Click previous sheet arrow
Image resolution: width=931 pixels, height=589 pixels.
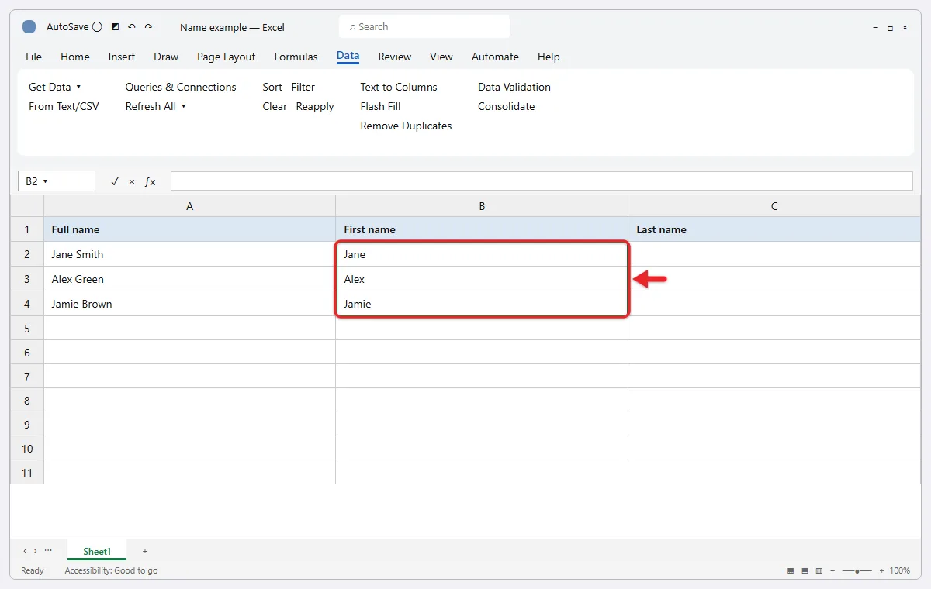point(24,551)
